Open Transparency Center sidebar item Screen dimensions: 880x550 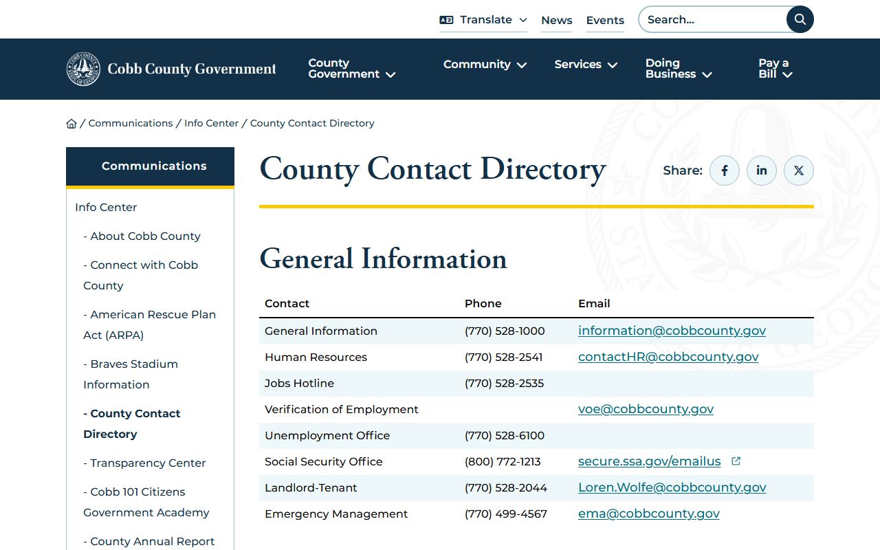[x=144, y=463]
